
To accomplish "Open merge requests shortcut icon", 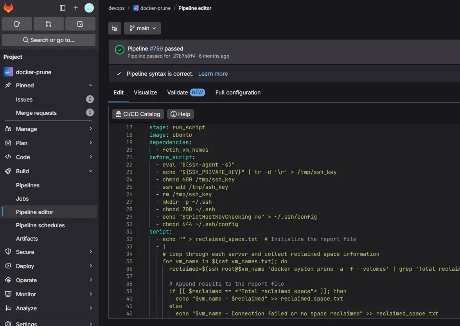I will click(x=49, y=24).
